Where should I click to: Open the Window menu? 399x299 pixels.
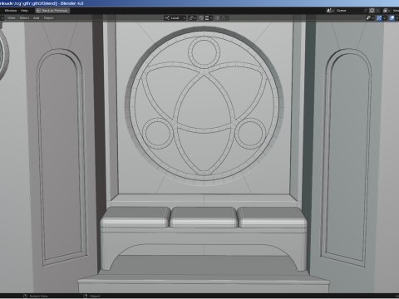[11, 11]
